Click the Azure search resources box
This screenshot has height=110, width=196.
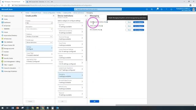(98, 9)
